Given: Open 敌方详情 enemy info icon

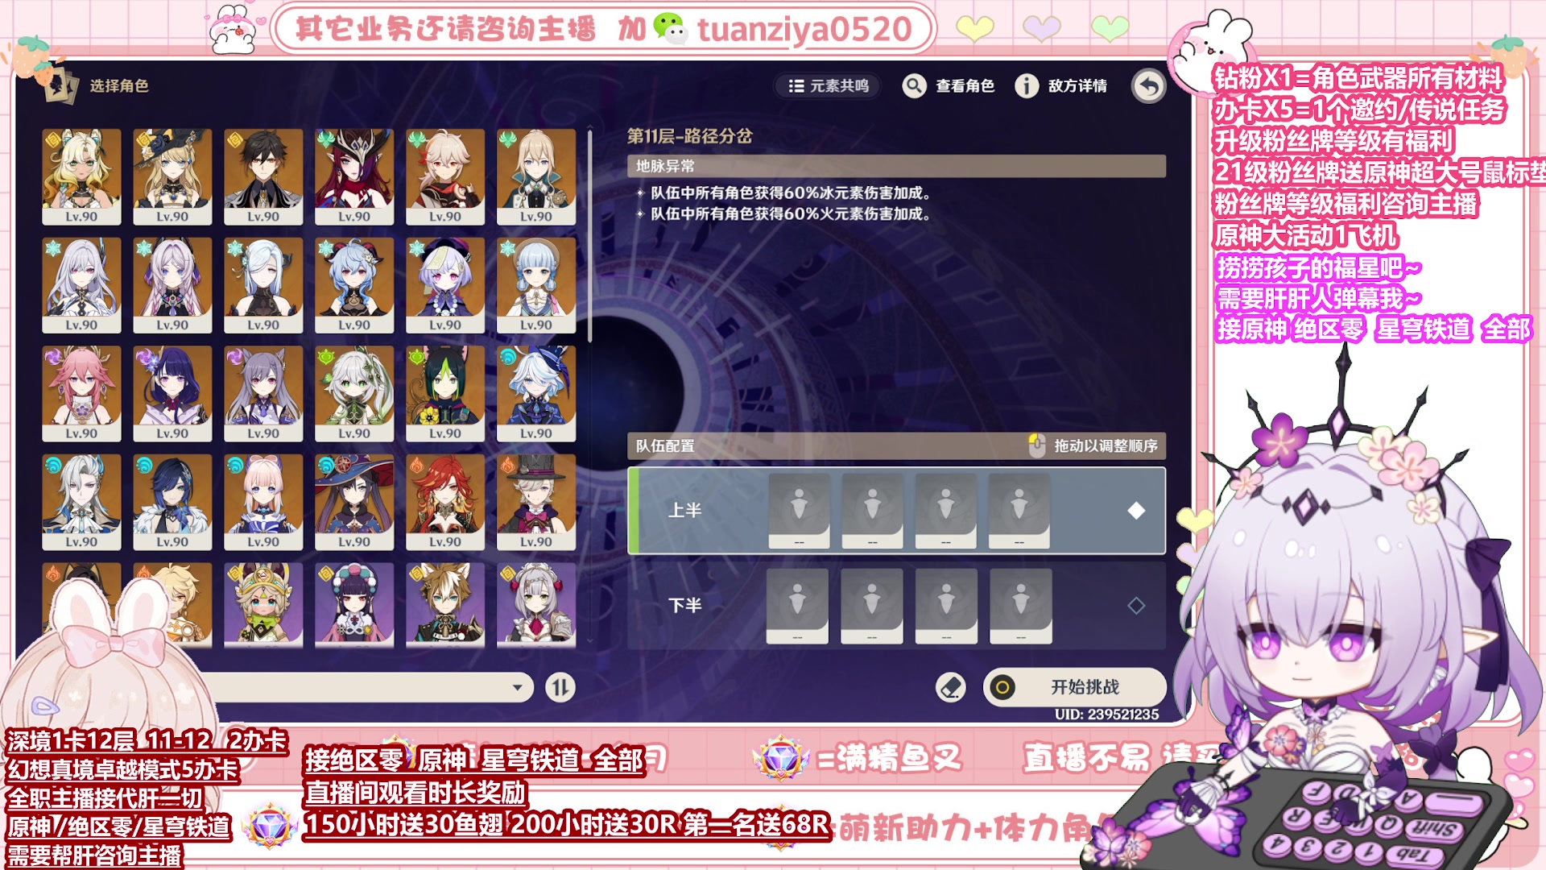Looking at the screenshot, I should pos(1027,85).
